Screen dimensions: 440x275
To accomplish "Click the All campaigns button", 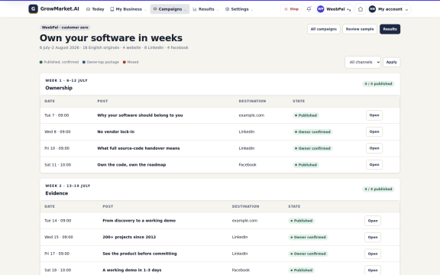I will (324, 29).
